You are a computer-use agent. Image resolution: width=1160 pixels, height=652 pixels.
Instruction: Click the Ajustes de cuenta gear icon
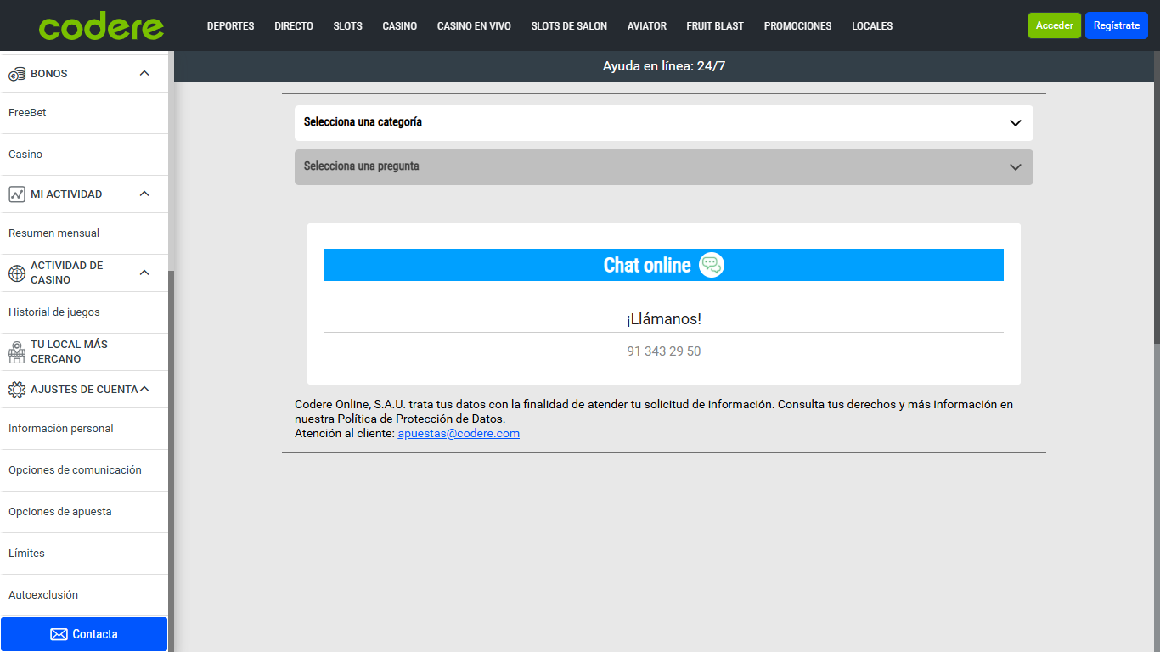coord(17,390)
